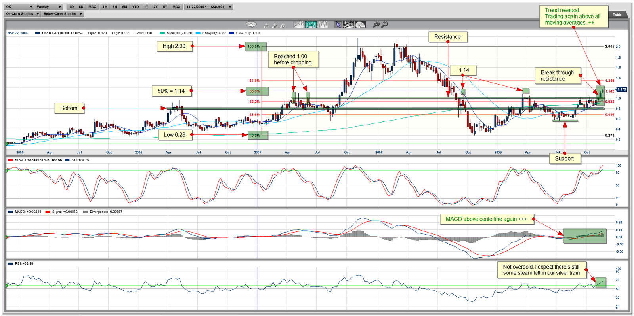The height and width of the screenshot is (316, 634).
Task: Select the 1D interval button
Action: pos(71,7)
